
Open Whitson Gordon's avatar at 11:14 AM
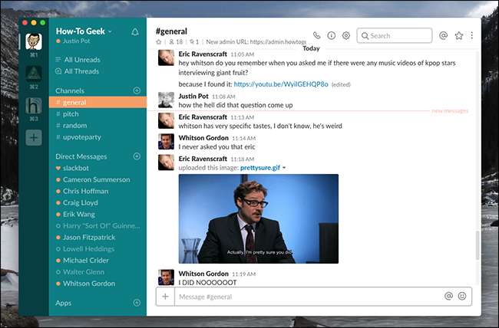click(166, 142)
